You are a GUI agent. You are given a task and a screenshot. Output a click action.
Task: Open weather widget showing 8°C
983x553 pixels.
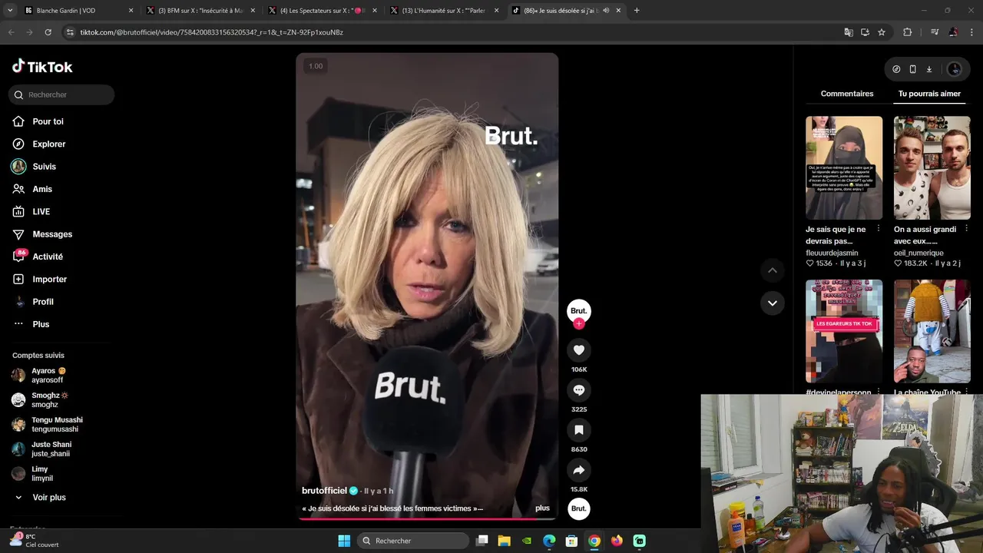click(35, 540)
